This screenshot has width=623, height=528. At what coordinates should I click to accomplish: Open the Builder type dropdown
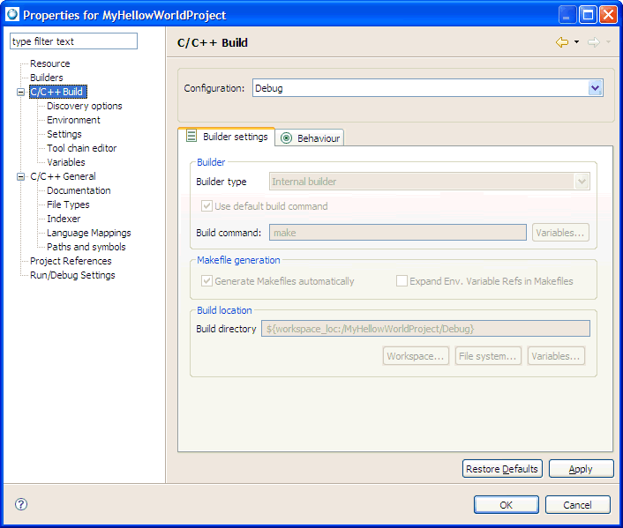click(582, 182)
